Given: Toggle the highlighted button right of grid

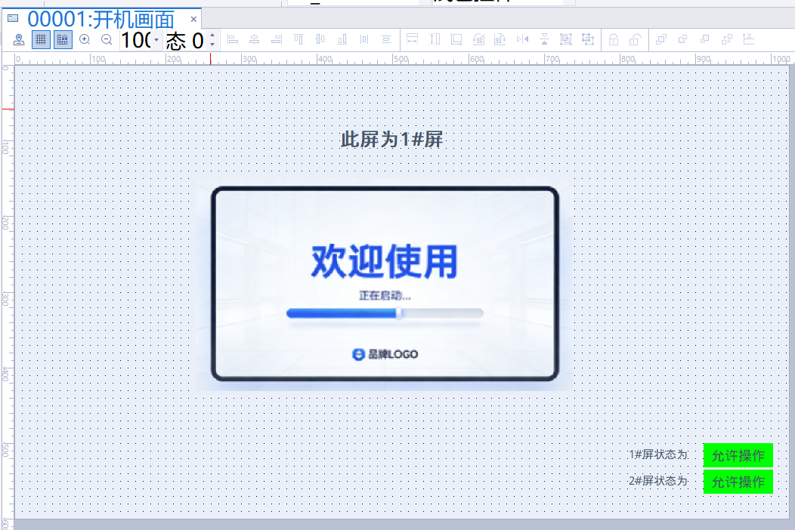Looking at the screenshot, I should coord(63,39).
